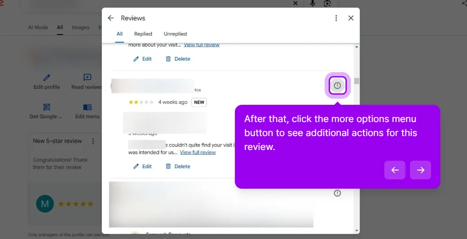This screenshot has width=467, height=239.
Task: Edit the reply above the 2-star review
Action: pyautogui.click(x=142, y=59)
